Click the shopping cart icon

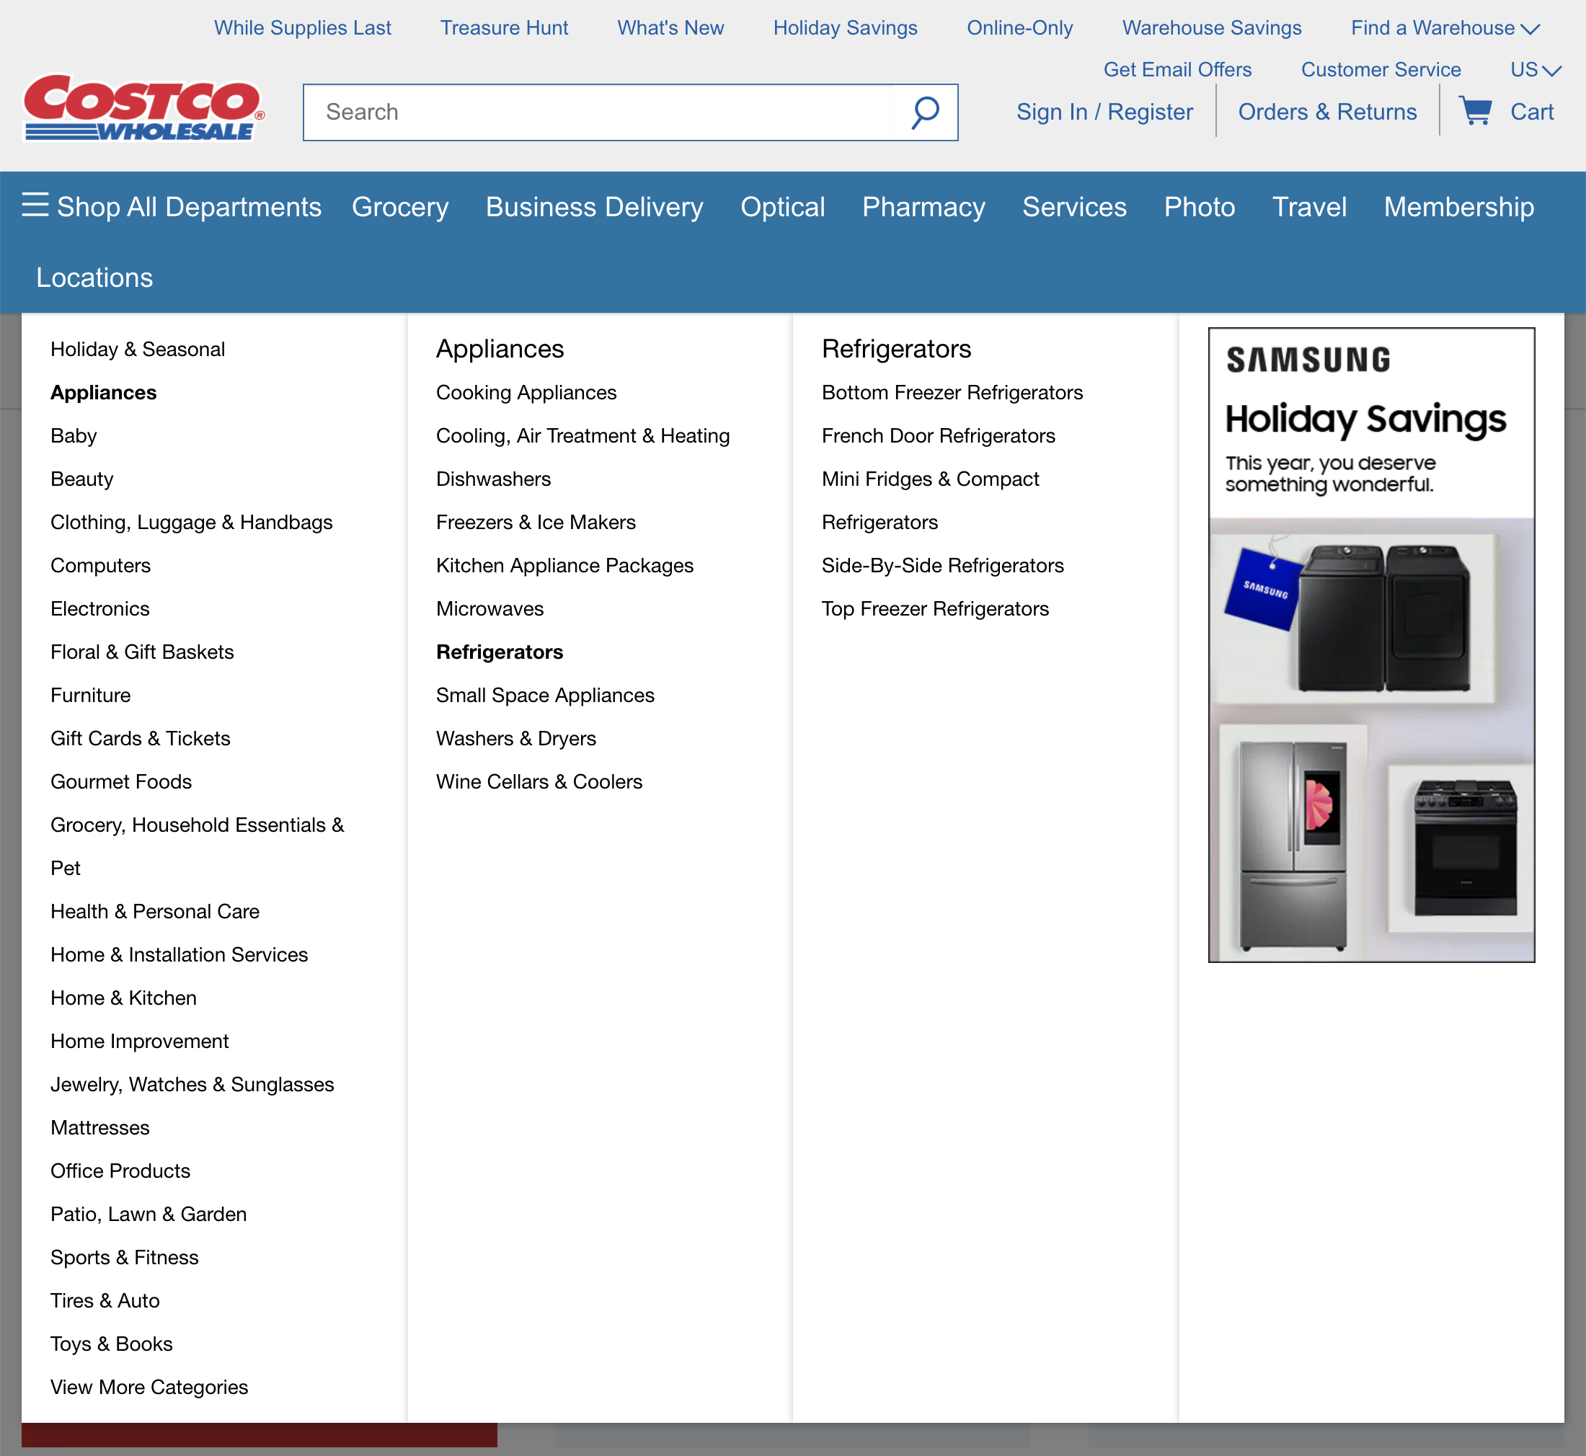(1477, 112)
